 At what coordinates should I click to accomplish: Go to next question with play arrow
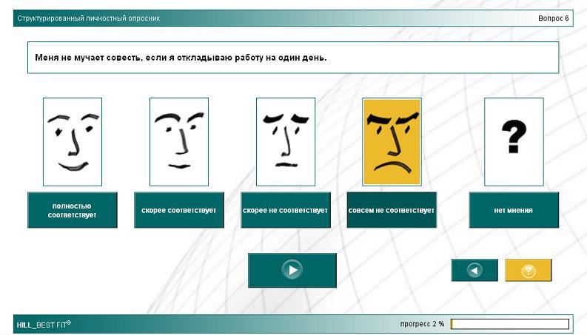click(x=292, y=270)
